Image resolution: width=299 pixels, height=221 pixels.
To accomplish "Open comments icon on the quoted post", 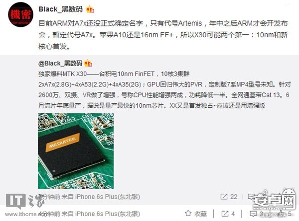I will click(x=251, y=197).
